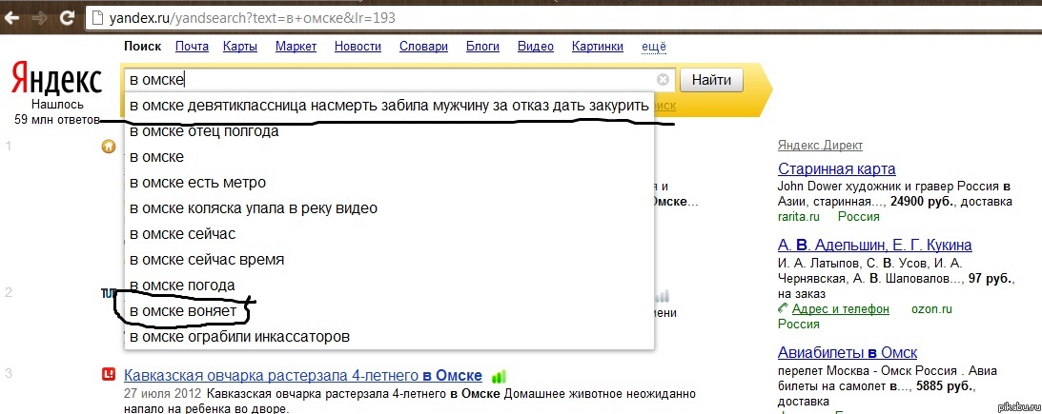Open the Yandex logo homepage link
The height and width of the screenshot is (414, 1042).
(57, 80)
